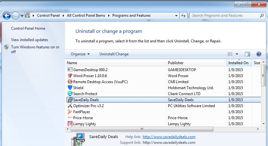Image resolution: width=268 pixels, height=146 pixels.
Task: Click the Remote Desktop Access (VuuPC) icon
Action: pos(70,82)
